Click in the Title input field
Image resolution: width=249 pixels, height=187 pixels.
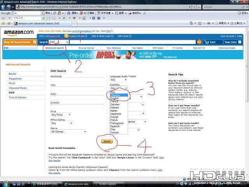tap(77, 88)
